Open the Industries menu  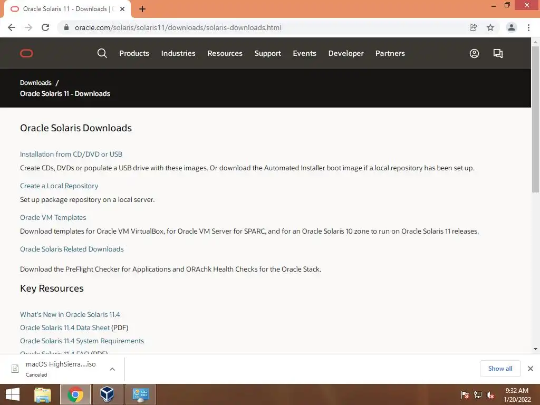178,53
